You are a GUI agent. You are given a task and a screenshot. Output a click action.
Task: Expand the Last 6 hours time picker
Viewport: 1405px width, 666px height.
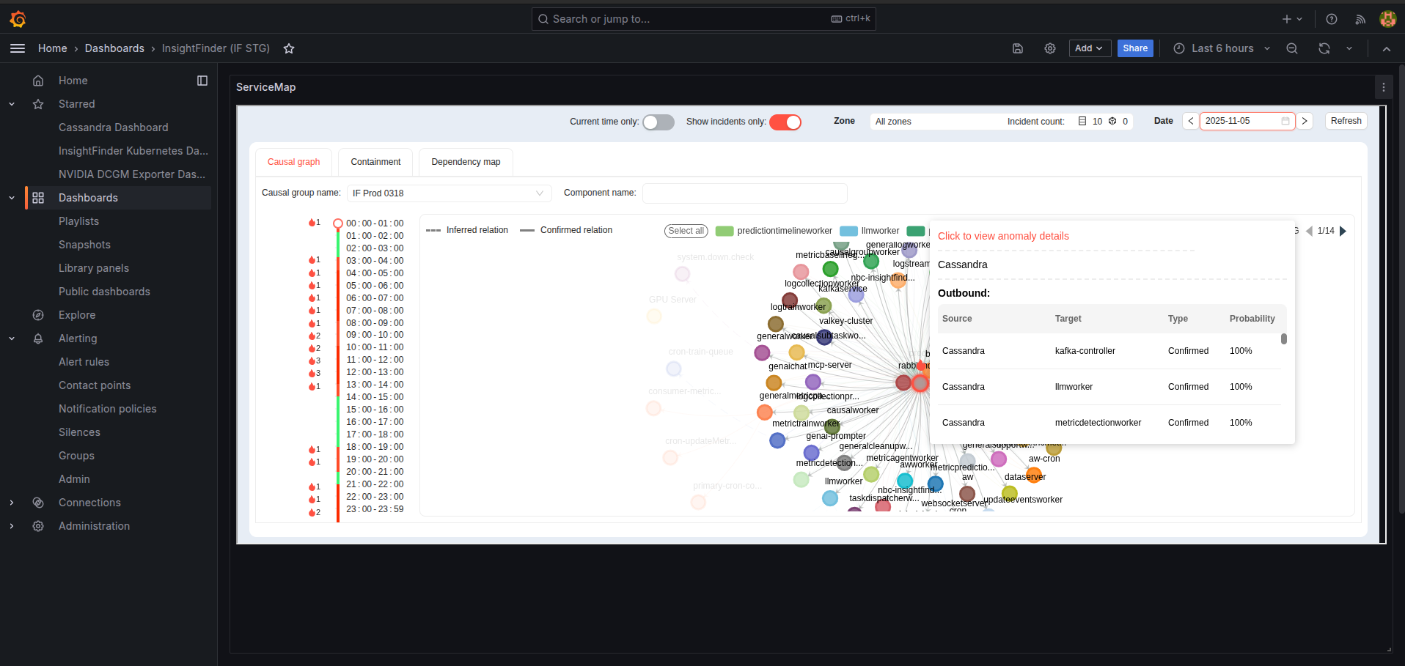(1222, 48)
